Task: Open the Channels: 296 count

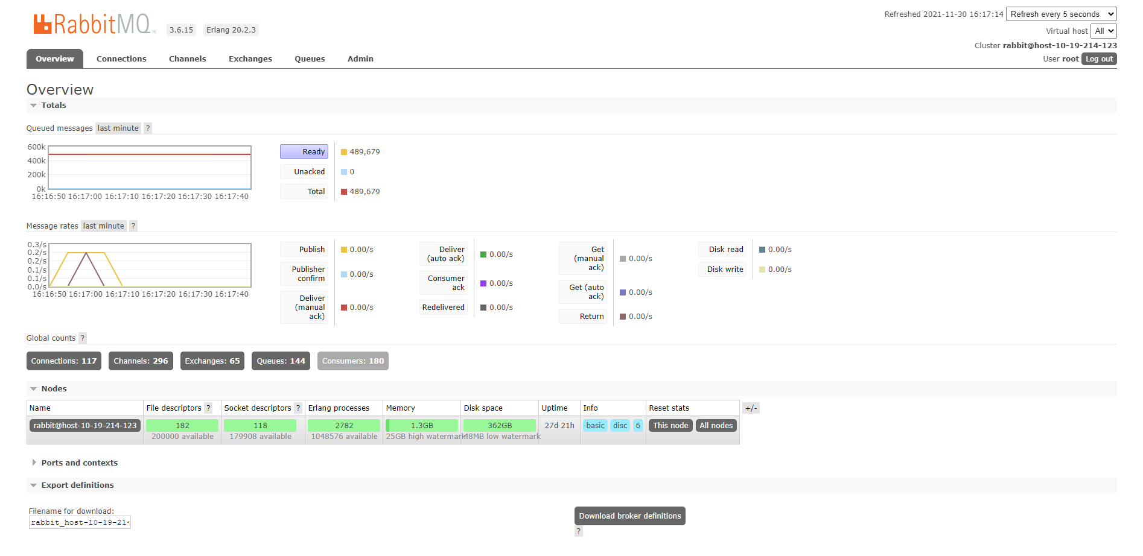Action: point(141,361)
